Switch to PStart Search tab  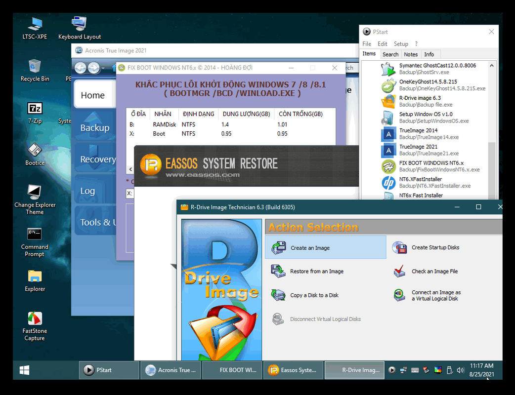(x=390, y=54)
